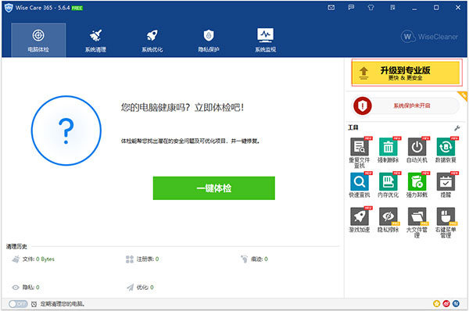Switch to the 系统清理 system cleaner tab
469x311 pixels.
(95, 40)
